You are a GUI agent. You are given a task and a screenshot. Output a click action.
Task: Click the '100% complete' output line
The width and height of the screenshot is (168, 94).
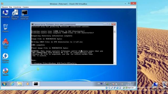click(38, 45)
